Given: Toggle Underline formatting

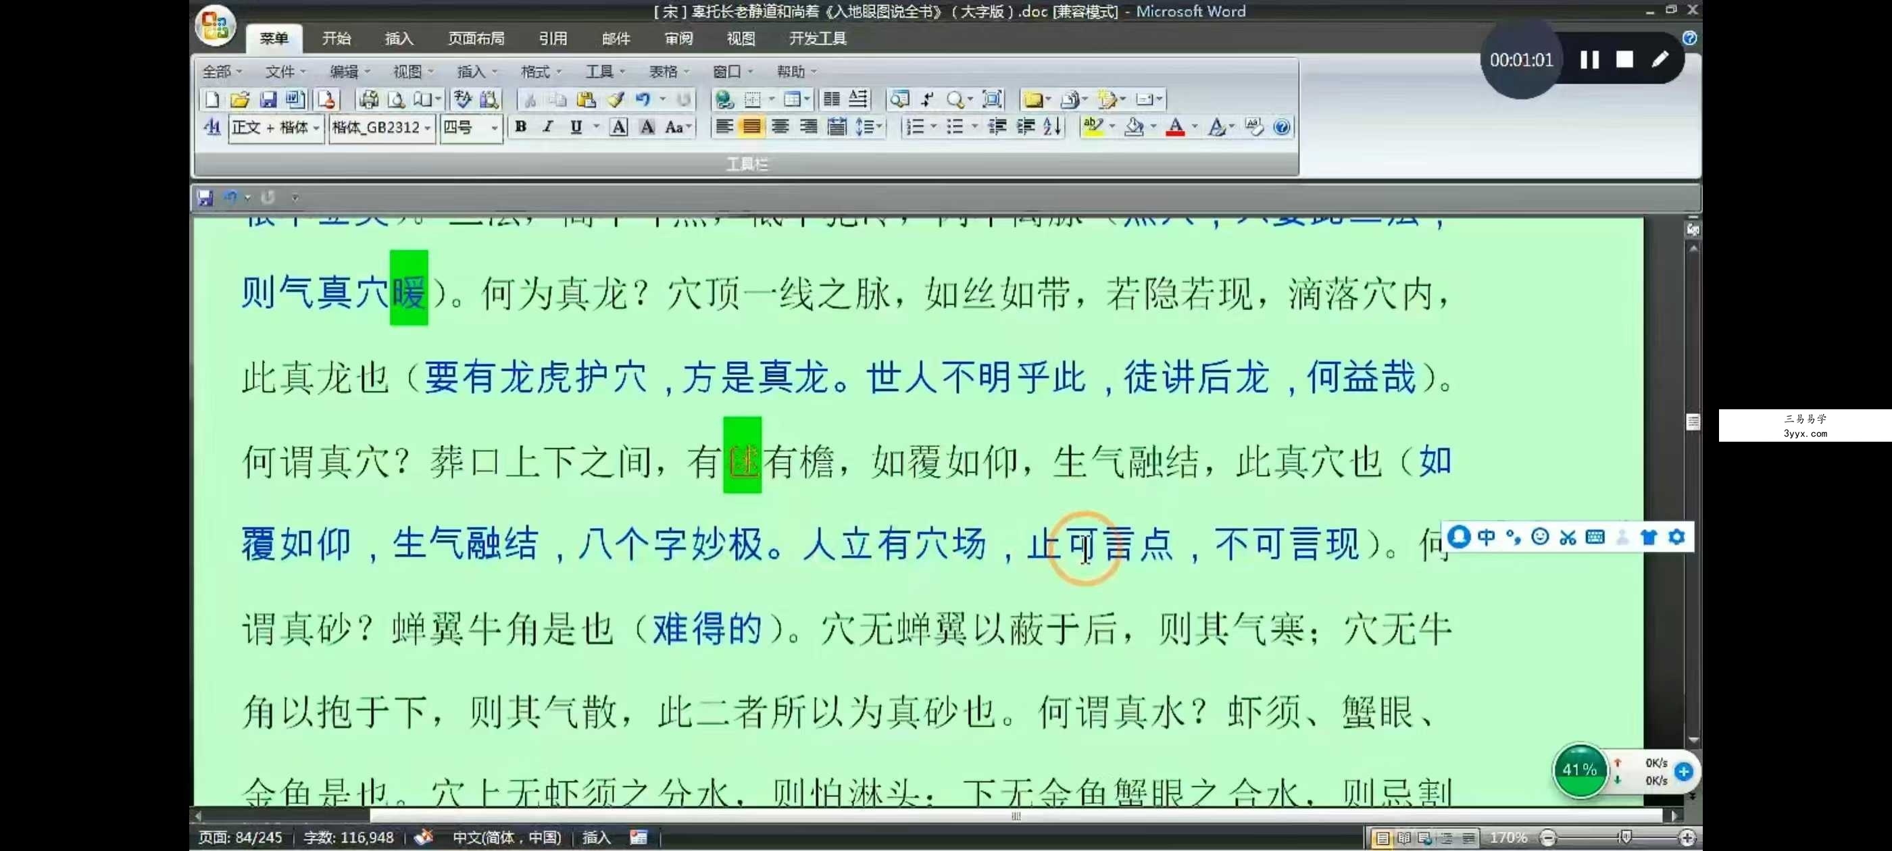Looking at the screenshot, I should coord(576,127).
